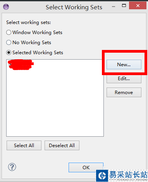Click the 易采站长站 watermark text

(x=128, y=174)
